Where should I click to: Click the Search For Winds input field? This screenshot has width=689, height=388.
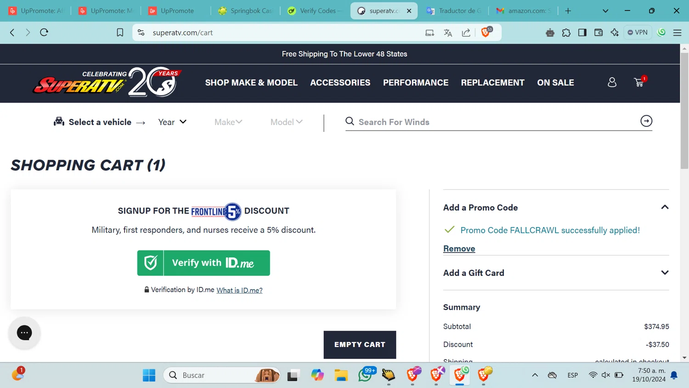pyautogui.click(x=491, y=122)
